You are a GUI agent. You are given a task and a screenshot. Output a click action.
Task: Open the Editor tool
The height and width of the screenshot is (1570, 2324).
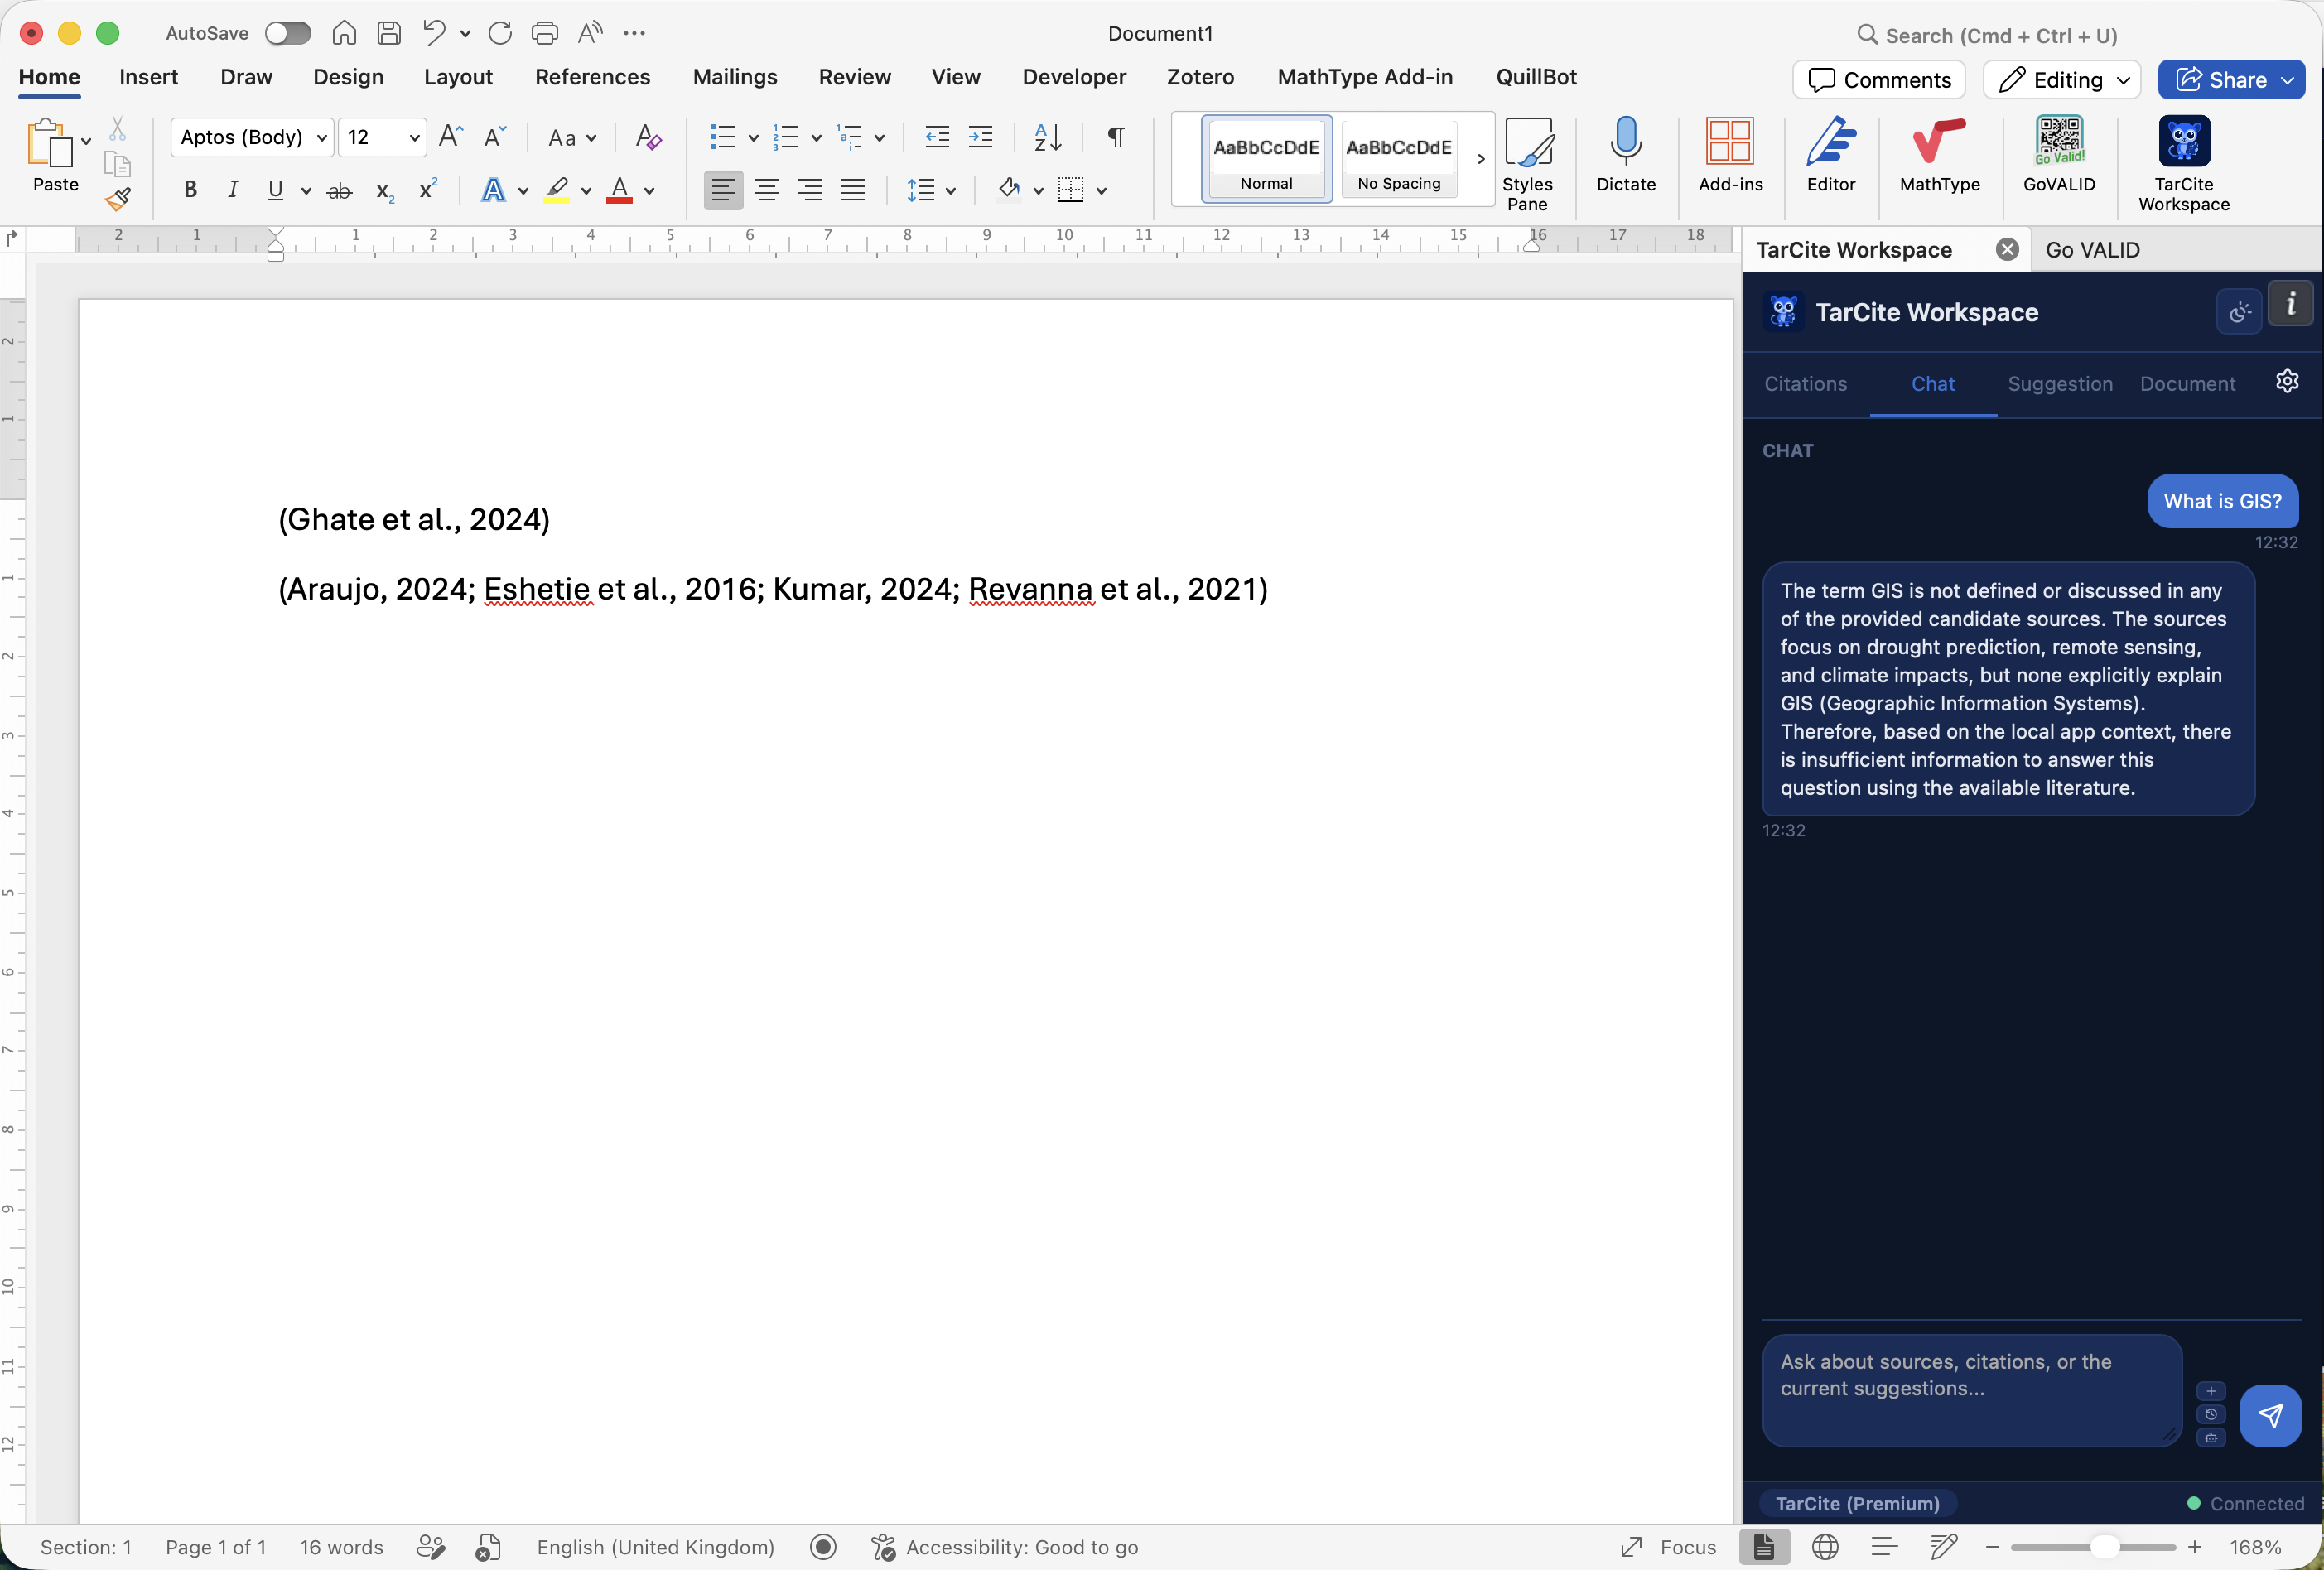pyautogui.click(x=1831, y=154)
